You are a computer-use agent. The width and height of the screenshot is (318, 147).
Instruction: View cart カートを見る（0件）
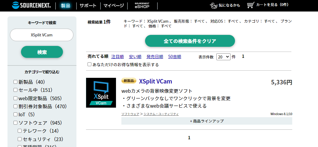272,5
